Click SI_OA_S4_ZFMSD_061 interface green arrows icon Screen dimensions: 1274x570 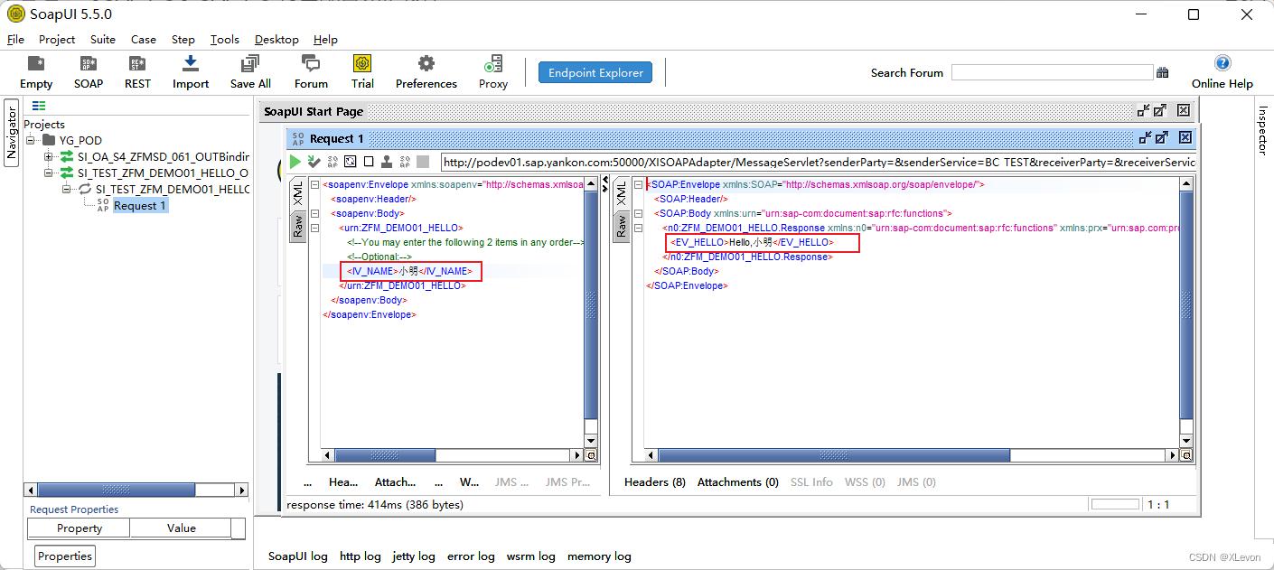tap(67, 156)
